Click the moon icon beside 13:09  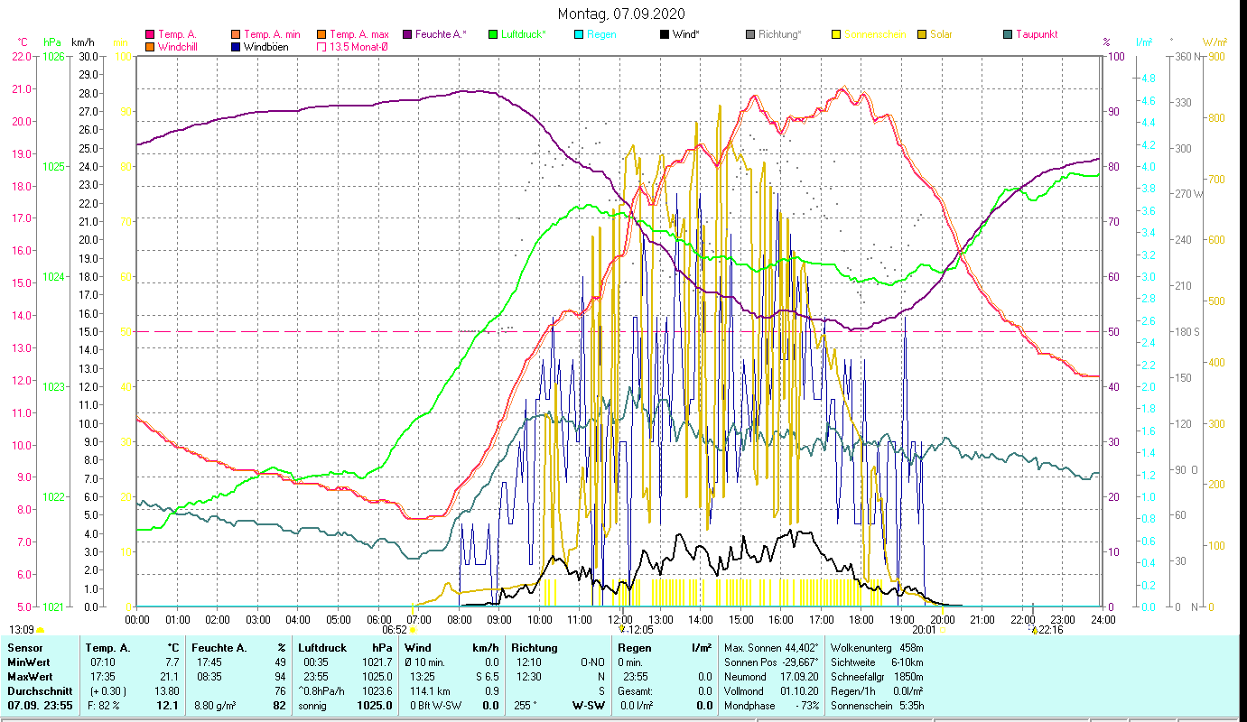click(x=41, y=630)
